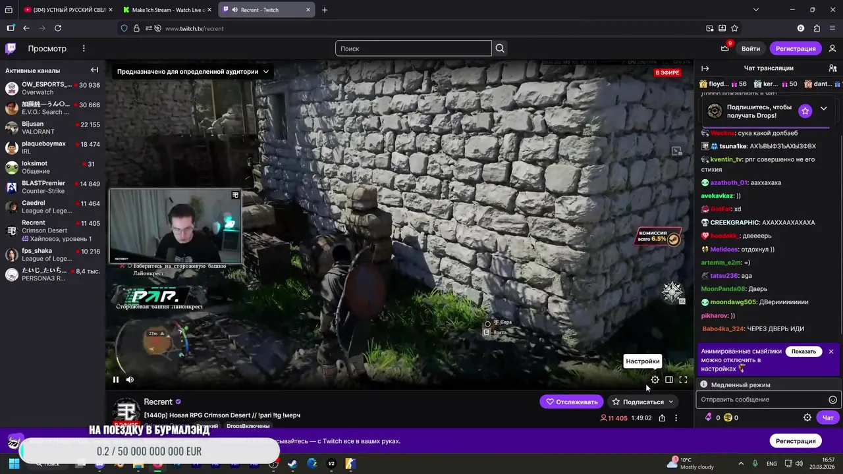
Task: Click the Bits diamond icon in chat
Action: point(709,417)
